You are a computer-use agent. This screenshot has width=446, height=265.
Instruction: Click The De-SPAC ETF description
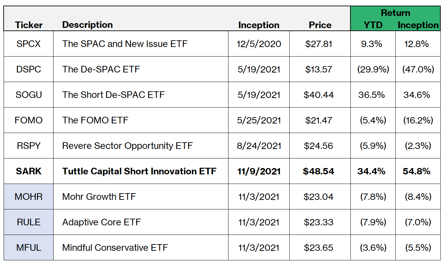tap(101, 69)
